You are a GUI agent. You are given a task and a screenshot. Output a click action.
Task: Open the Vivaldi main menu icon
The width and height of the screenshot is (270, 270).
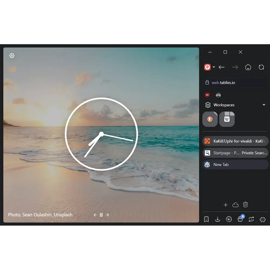click(x=207, y=67)
